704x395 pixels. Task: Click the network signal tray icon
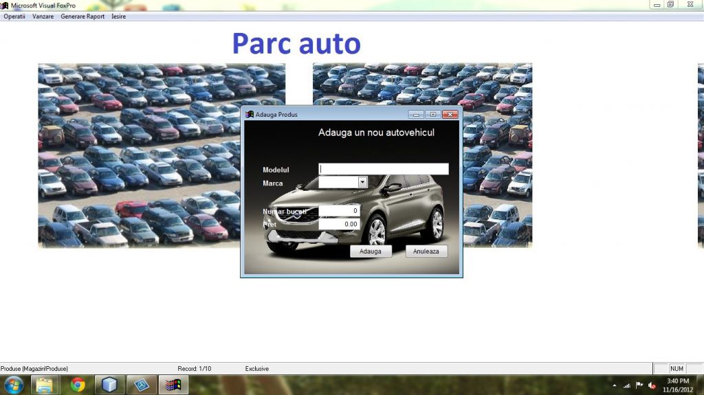[626, 385]
